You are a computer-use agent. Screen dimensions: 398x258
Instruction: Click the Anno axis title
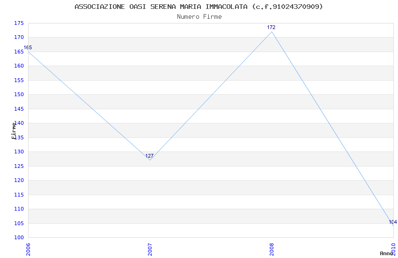coord(386,253)
